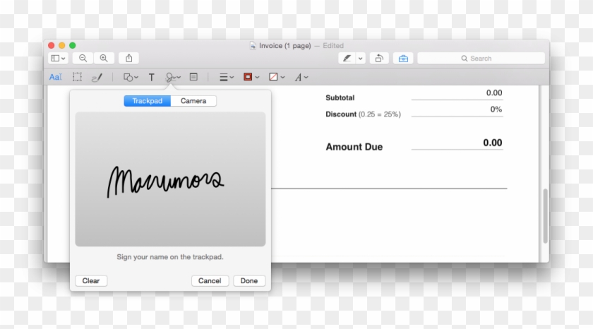The width and height of the screenshot is (593, 329).
Task: Select the Text box tool
Action: (151, 78)
